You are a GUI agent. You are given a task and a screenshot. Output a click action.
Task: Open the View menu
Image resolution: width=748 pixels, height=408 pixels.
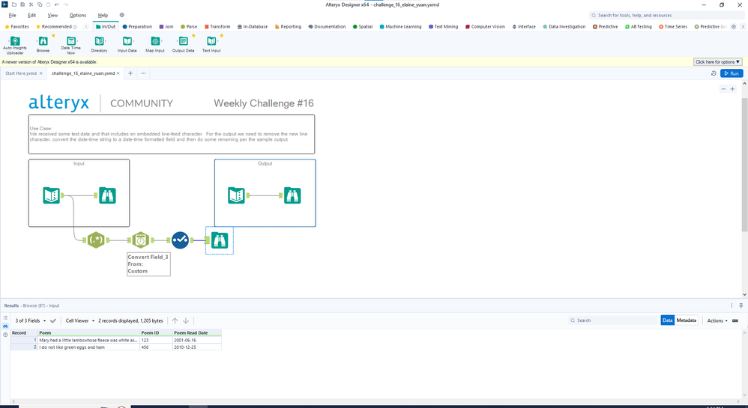click(52, 15)
